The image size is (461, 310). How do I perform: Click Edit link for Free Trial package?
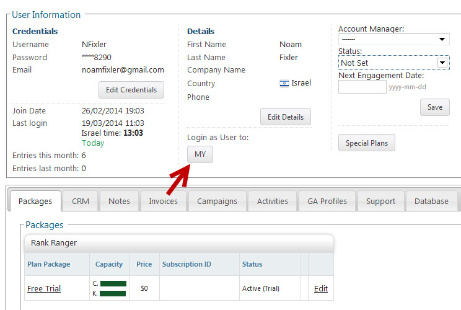click(321, 288)
